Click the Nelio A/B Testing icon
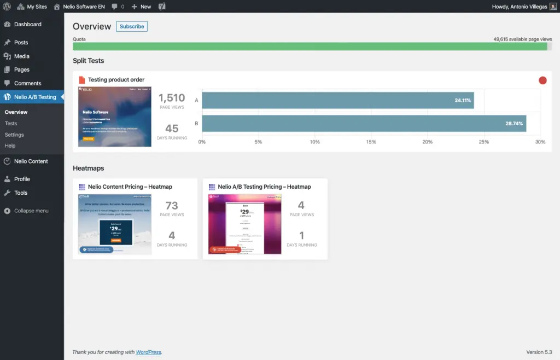Screen dimensions: 560x360 pyautogui.click(x=7, y=97)
